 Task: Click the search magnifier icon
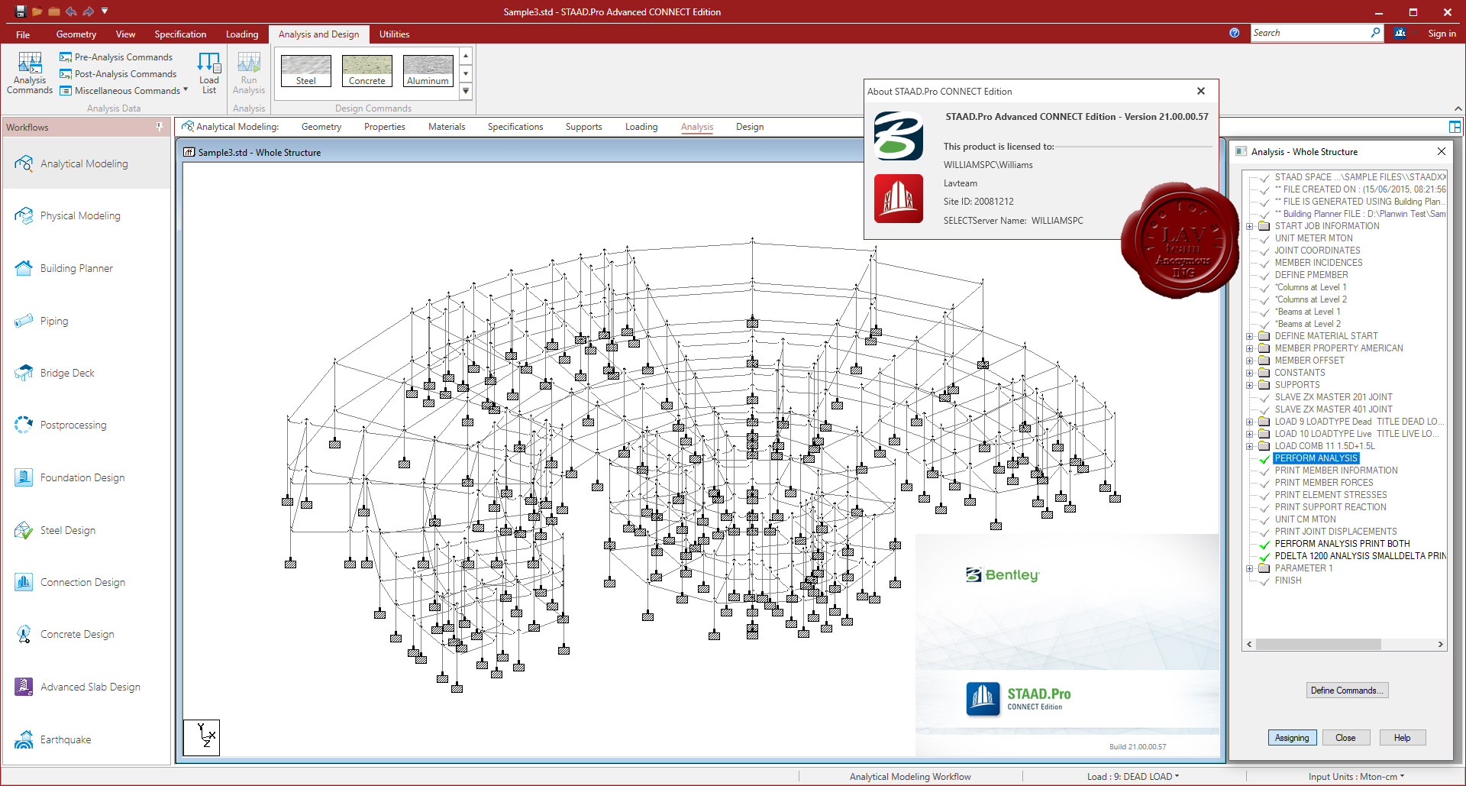point(1375,33)
